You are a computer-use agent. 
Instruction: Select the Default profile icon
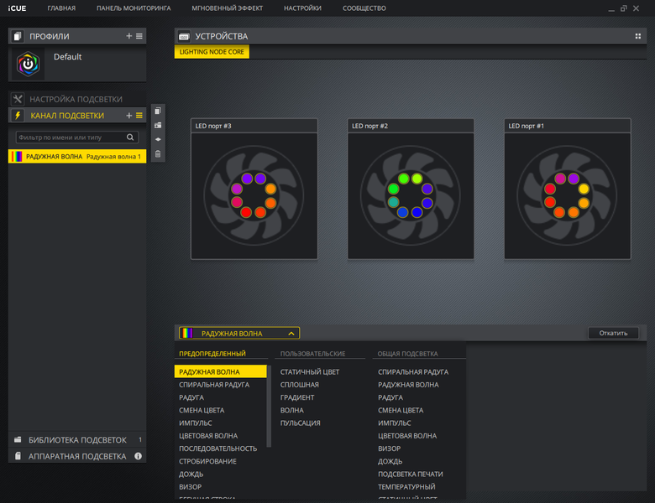click(x=28, y=64)
